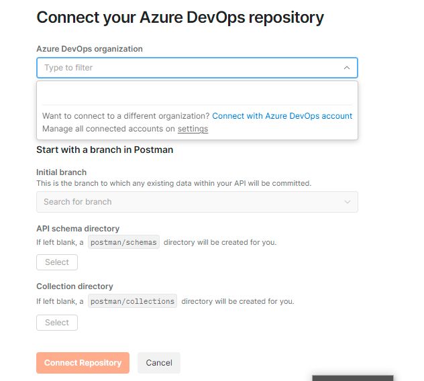Click the postman/schemas code label
The height and width of the screenshot is (381, 424).
(x=123, y=242)
